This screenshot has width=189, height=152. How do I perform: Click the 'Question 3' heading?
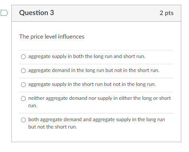pos(36,13)
